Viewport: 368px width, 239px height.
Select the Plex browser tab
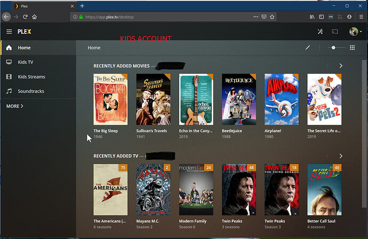point(44,6)
